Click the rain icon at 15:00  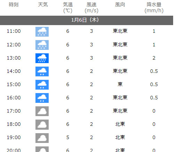click(x=42, y=85)
